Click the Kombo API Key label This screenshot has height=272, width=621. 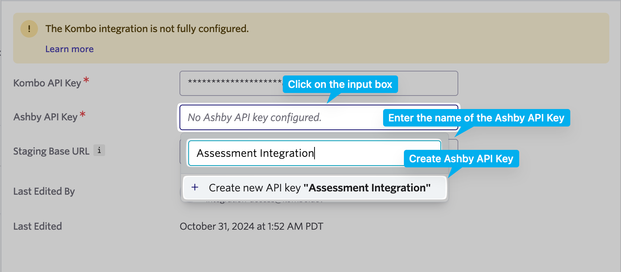click(47, 83)
